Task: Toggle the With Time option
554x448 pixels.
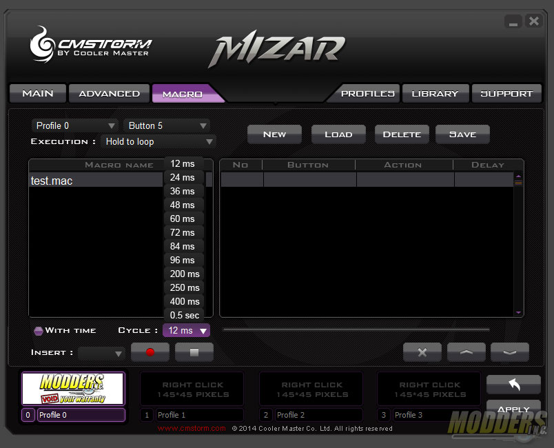Action: 38,331
